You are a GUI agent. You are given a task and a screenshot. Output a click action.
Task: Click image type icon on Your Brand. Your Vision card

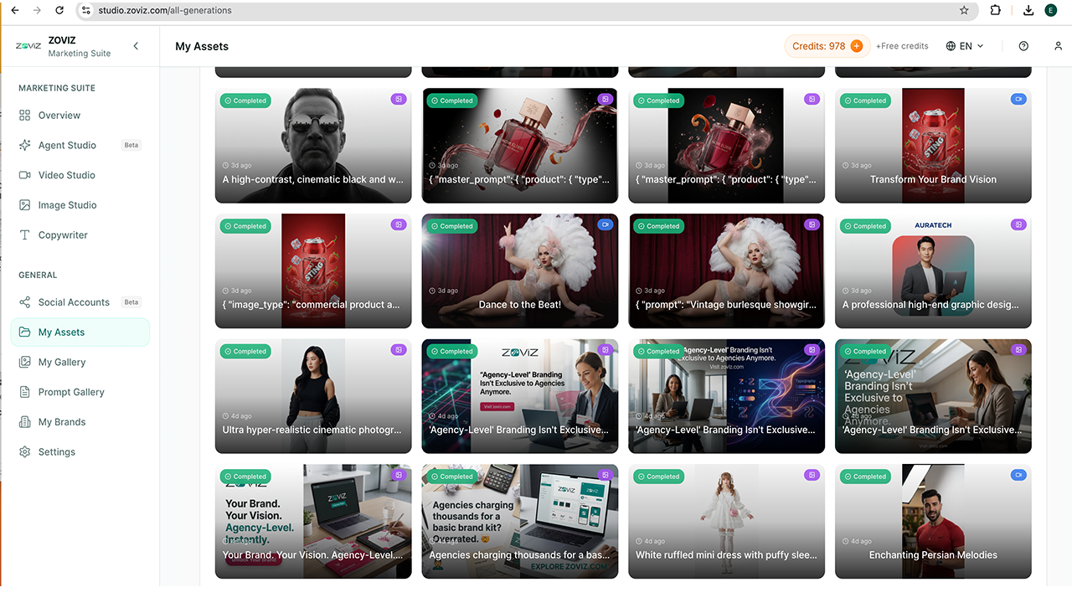[x=399, y=476]
